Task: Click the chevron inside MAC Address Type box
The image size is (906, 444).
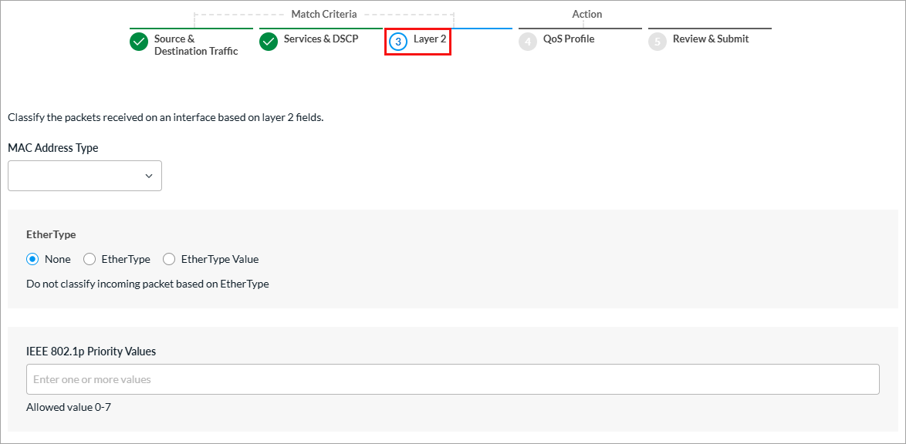Action: (149, 175)
